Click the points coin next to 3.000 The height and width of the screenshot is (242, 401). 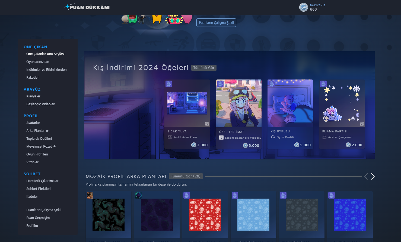click(x=245, y=145)
